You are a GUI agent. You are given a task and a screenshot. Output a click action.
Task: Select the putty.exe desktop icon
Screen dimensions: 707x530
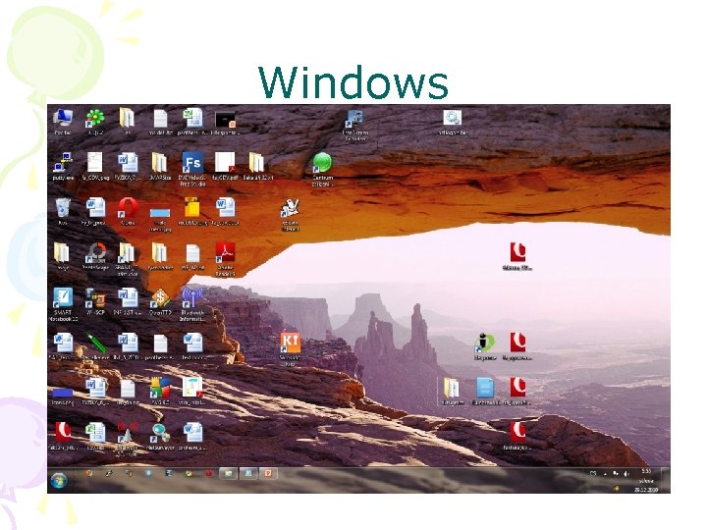(x=63, y=166)
